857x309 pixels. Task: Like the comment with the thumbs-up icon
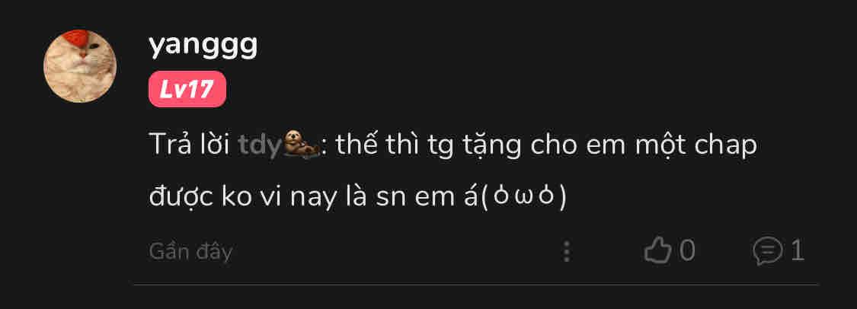click(x=657, y=251)
